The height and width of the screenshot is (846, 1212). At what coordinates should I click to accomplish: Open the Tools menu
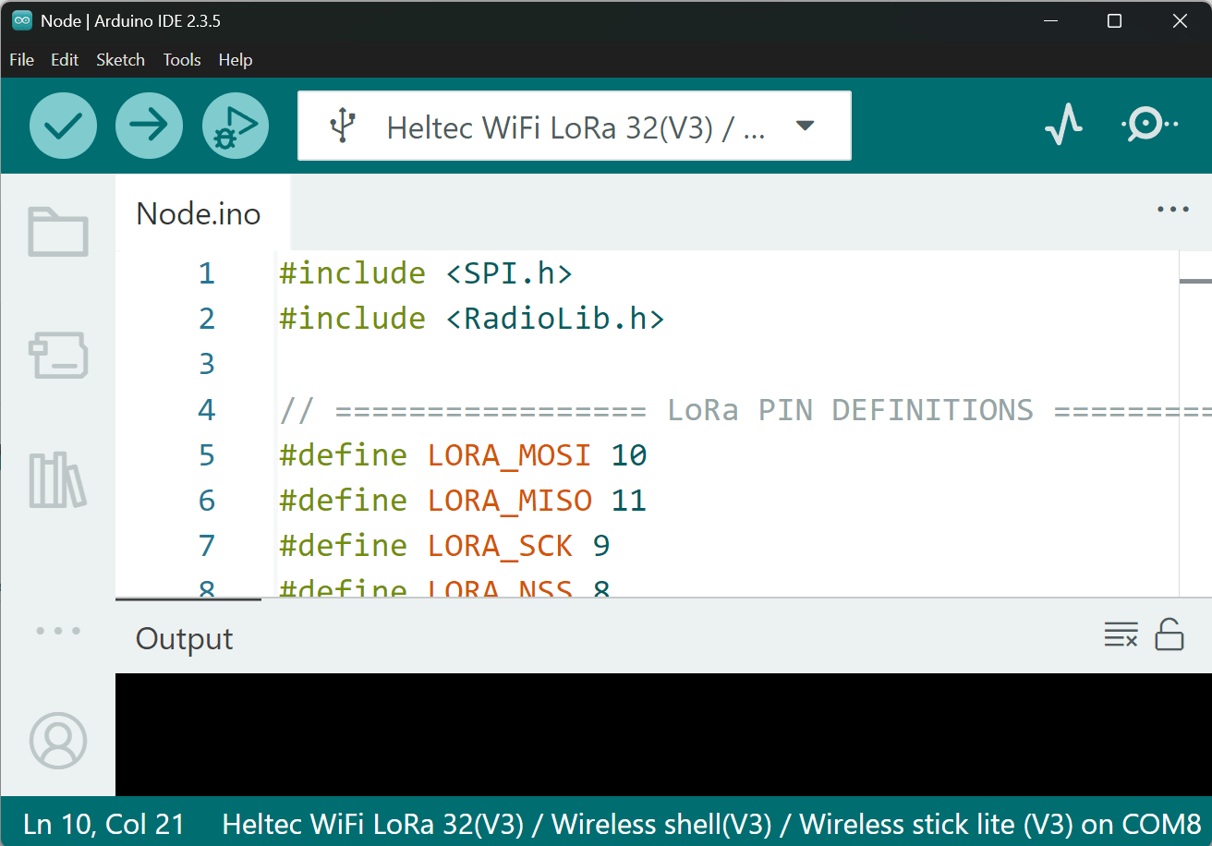pyautogui.click(x=182, y=60)
